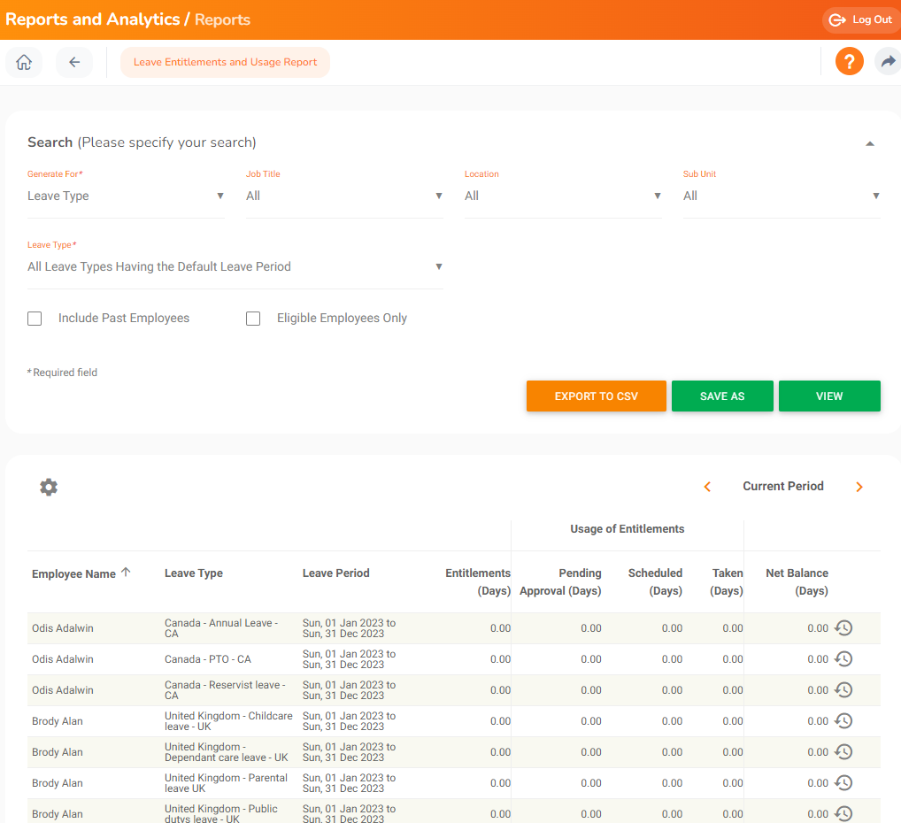This screenshot has height=823, width=901.
Task: Toggle Include Past Employees checkbox
Action: 35,319
